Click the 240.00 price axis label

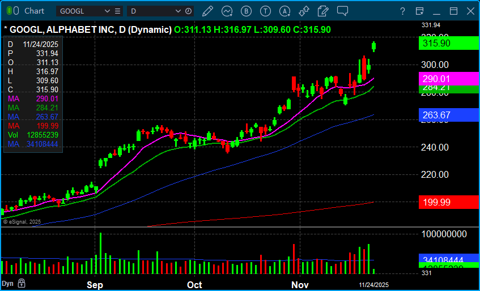tap(435, 147)
